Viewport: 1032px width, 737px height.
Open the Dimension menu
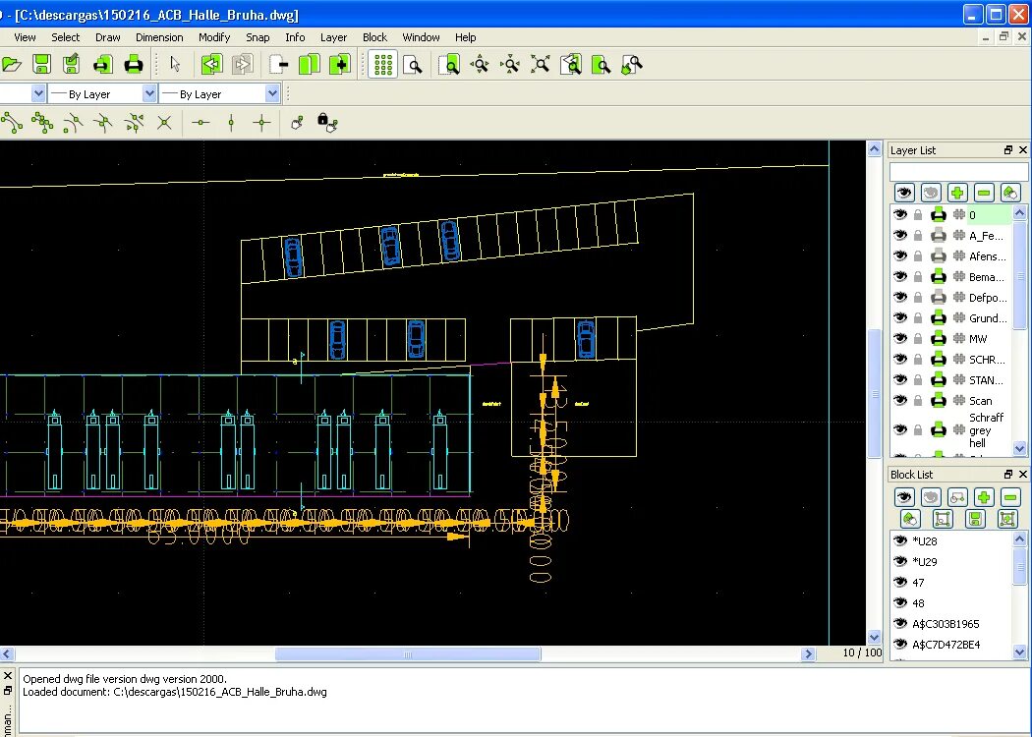click(159, 37)
